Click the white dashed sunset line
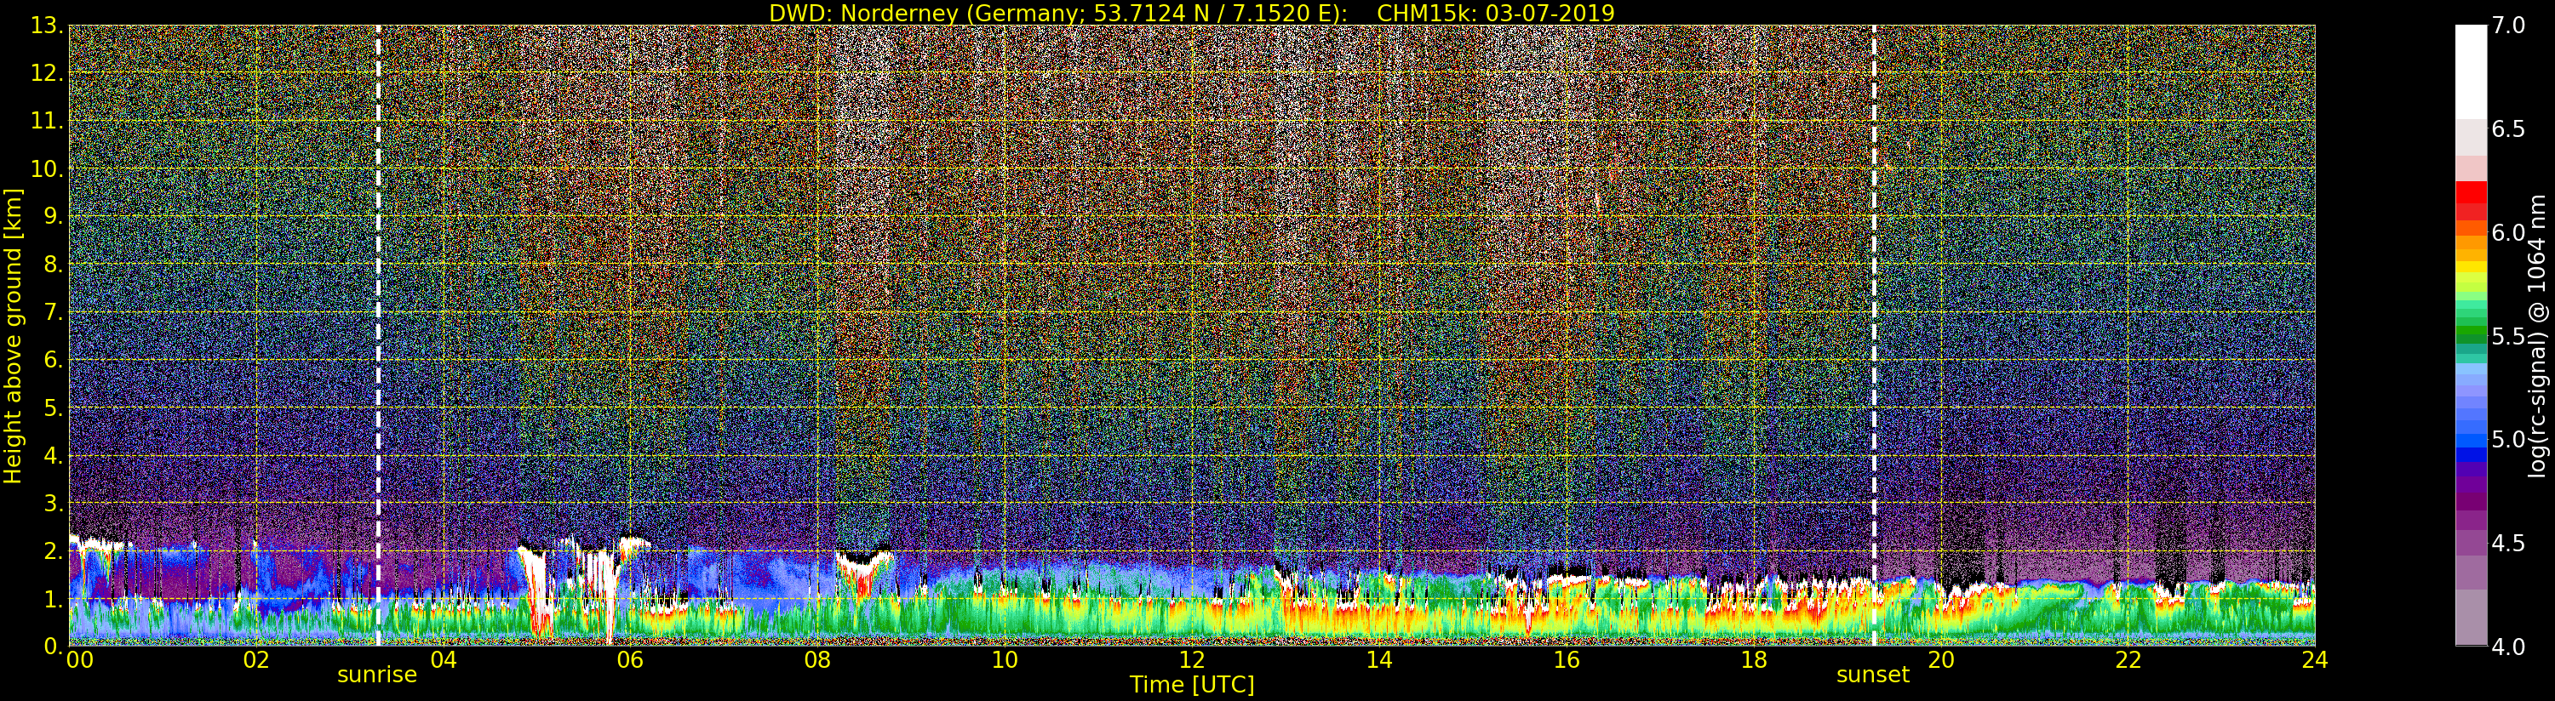Image resolution: width=2555 pixels, height=701 pixels. (x=1874, y=335)
